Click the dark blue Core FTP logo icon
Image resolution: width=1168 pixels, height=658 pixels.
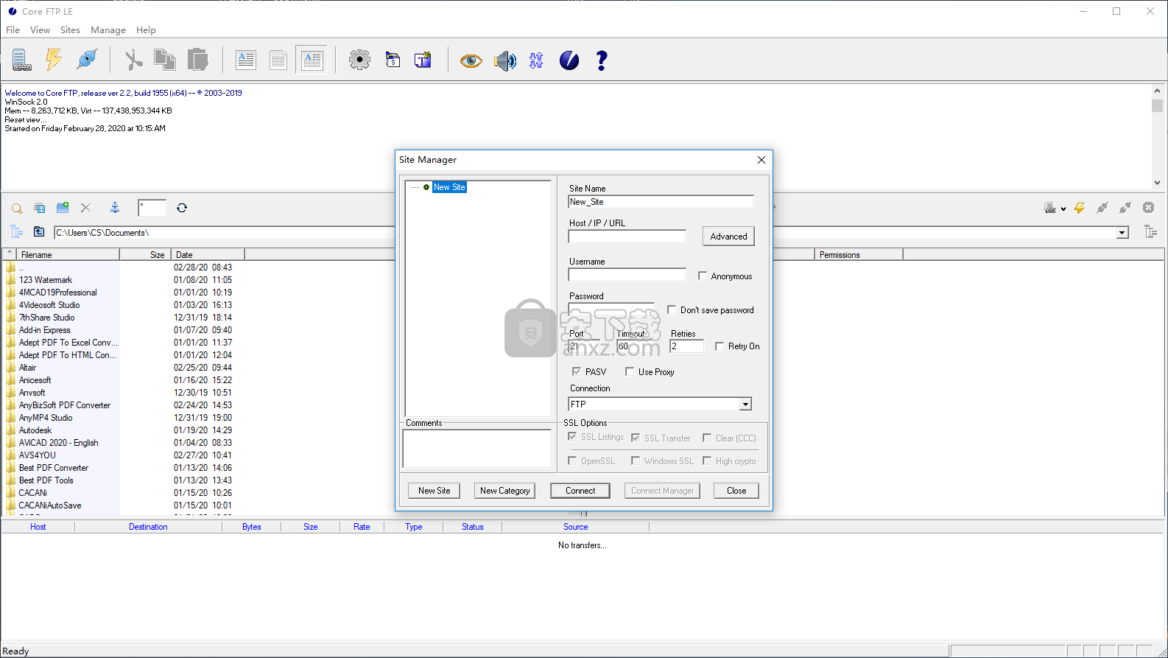tap(569, 60)
